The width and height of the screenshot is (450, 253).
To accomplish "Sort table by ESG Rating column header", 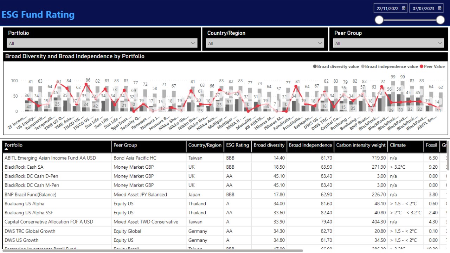I will (x=237, y=146).
